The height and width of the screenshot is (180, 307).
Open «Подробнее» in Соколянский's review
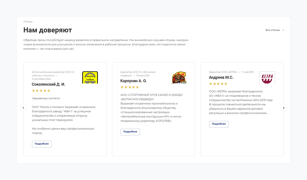[x=42, y=144]
